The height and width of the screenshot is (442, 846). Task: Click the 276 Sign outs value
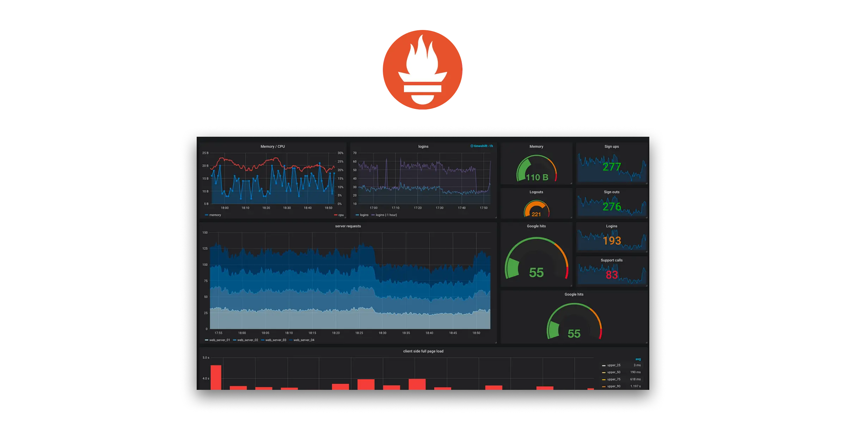[612, 207]
